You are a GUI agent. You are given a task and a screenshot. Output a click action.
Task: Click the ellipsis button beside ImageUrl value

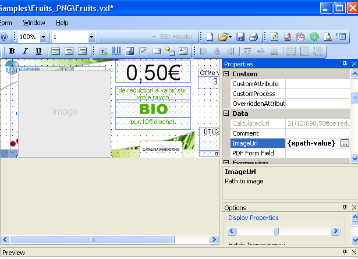click(x=345, y=143)
